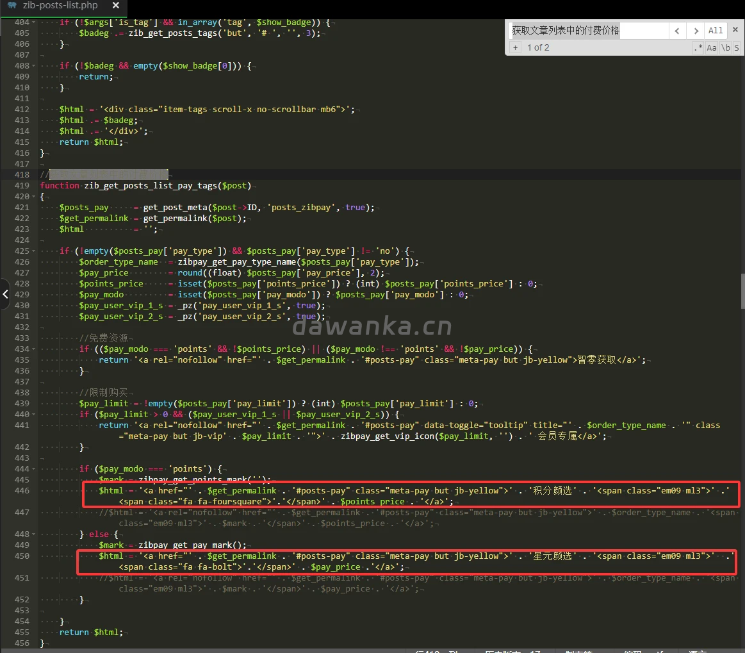Close the zib-posts-list.php tab
Screen dimensions: 745x653
click(x=115, y=6)
